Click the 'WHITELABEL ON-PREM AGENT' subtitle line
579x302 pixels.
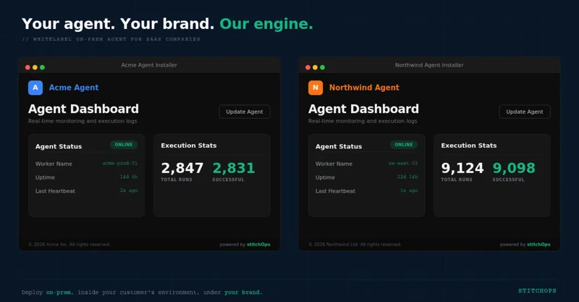point(111,39)
